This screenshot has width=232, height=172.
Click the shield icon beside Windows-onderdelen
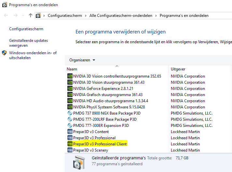click(x=4, y=53)
